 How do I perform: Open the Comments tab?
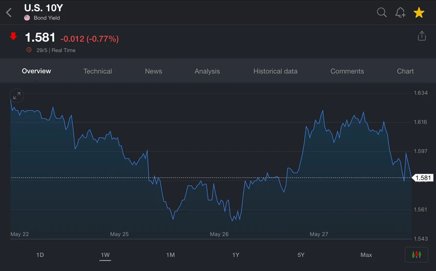(347, 71)
